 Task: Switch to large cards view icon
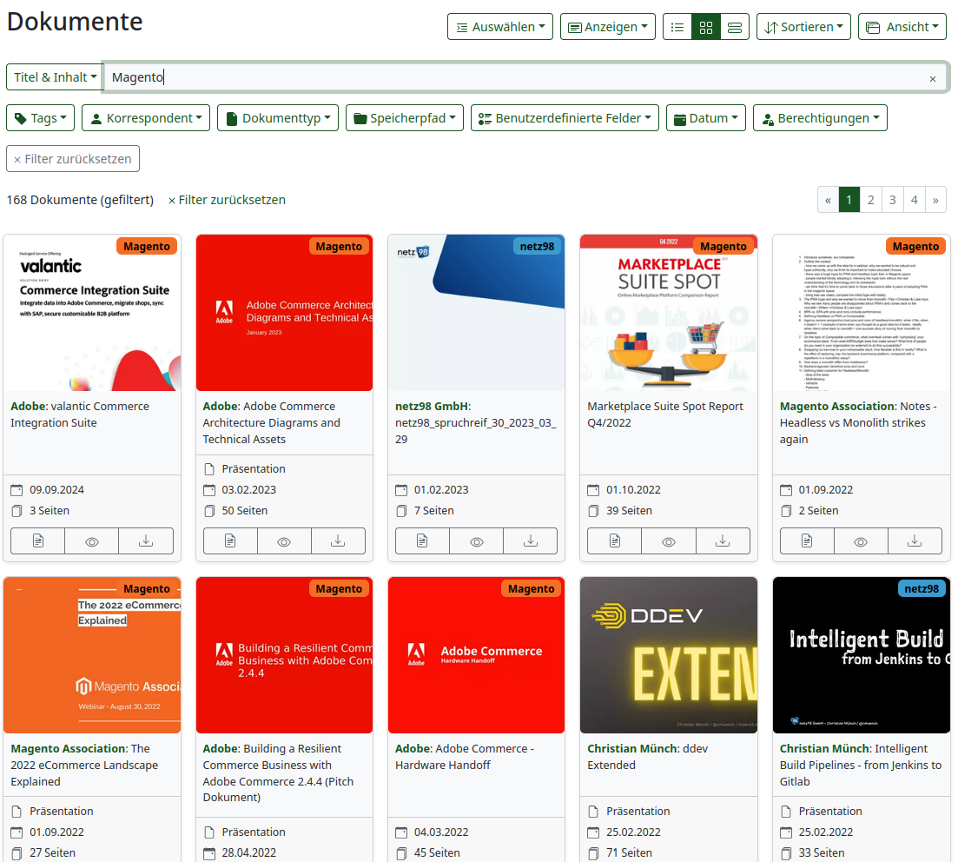[x=735, y=27]
